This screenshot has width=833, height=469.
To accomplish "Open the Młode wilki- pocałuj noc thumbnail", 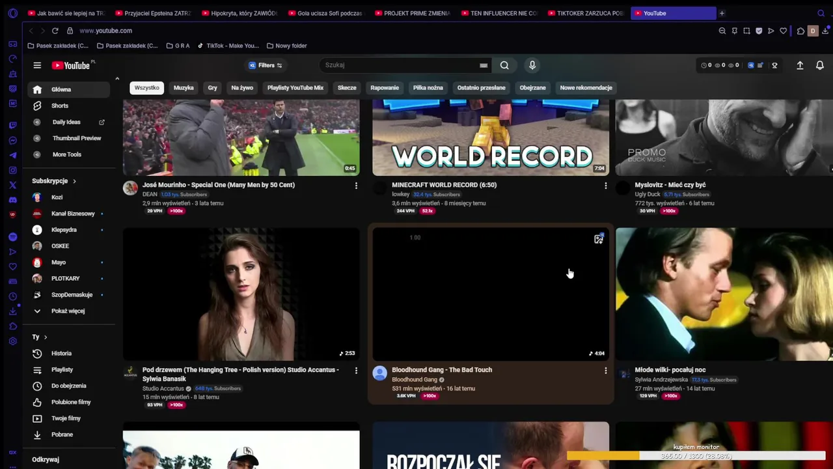I will pos(724,294).
